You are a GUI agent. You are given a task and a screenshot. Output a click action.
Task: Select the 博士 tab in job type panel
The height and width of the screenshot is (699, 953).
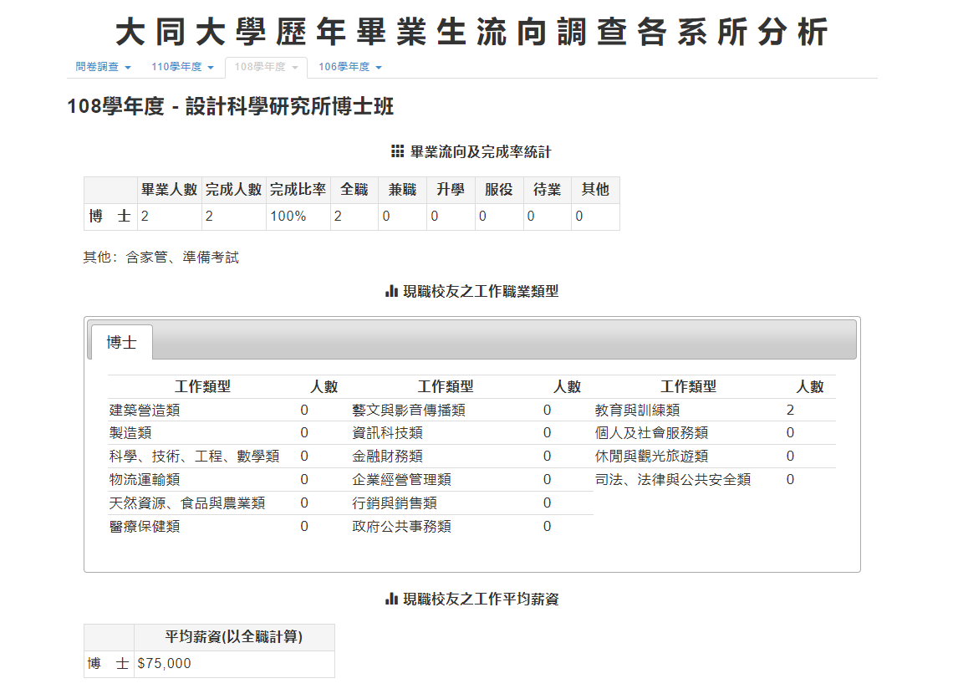tap(121, 342)
